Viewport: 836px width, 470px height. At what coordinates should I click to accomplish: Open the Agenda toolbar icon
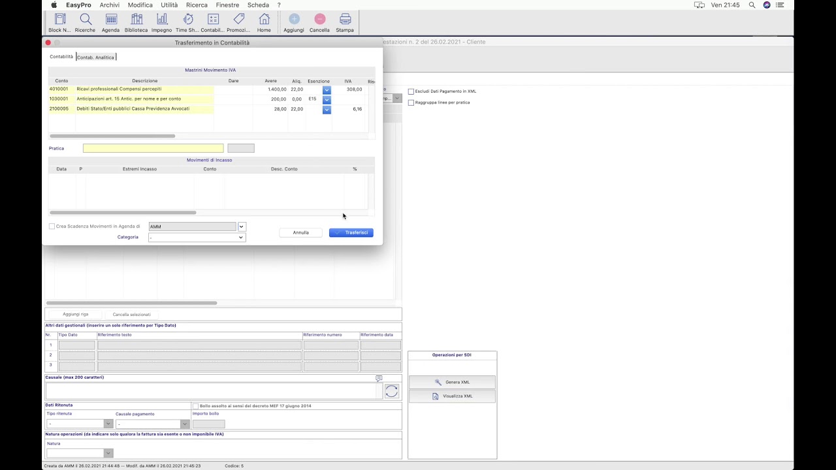pyautogui.click(x=110, y=23)
